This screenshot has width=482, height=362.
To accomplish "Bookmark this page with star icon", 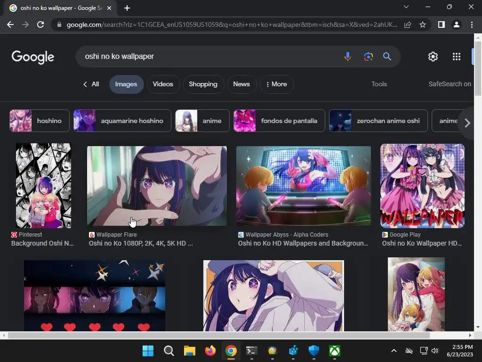I will pyautogui.click(x=423, y=25).
